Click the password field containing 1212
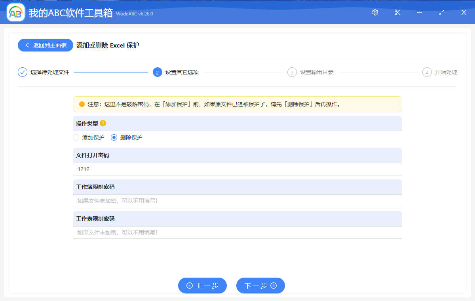The height and width of the screenshot is (301, 475). (237, 169)
